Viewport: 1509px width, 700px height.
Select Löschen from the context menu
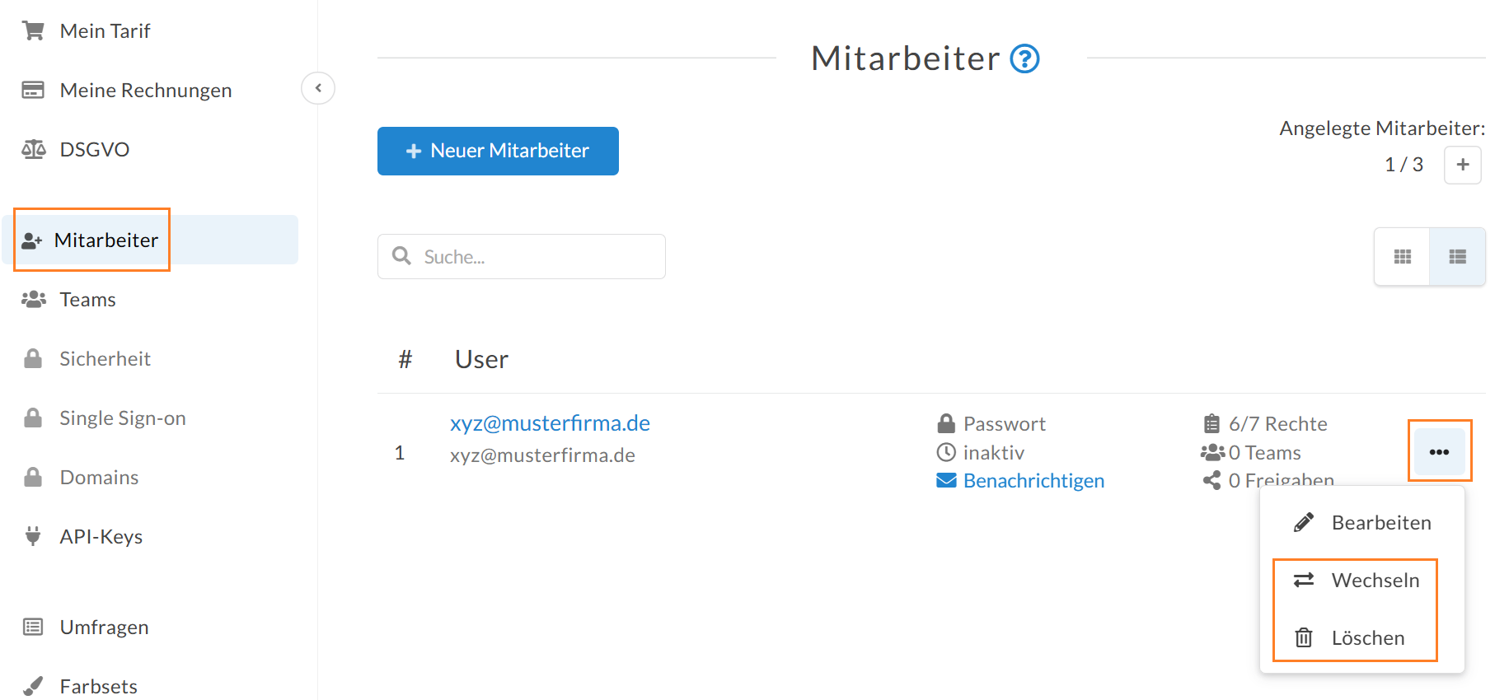coord(1362,638)
